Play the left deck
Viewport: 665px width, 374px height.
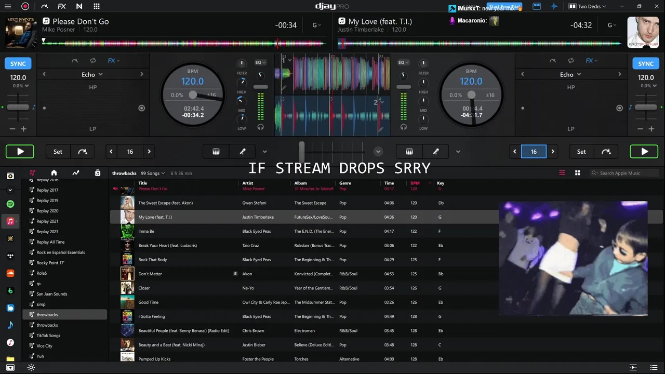click(20, 152)
